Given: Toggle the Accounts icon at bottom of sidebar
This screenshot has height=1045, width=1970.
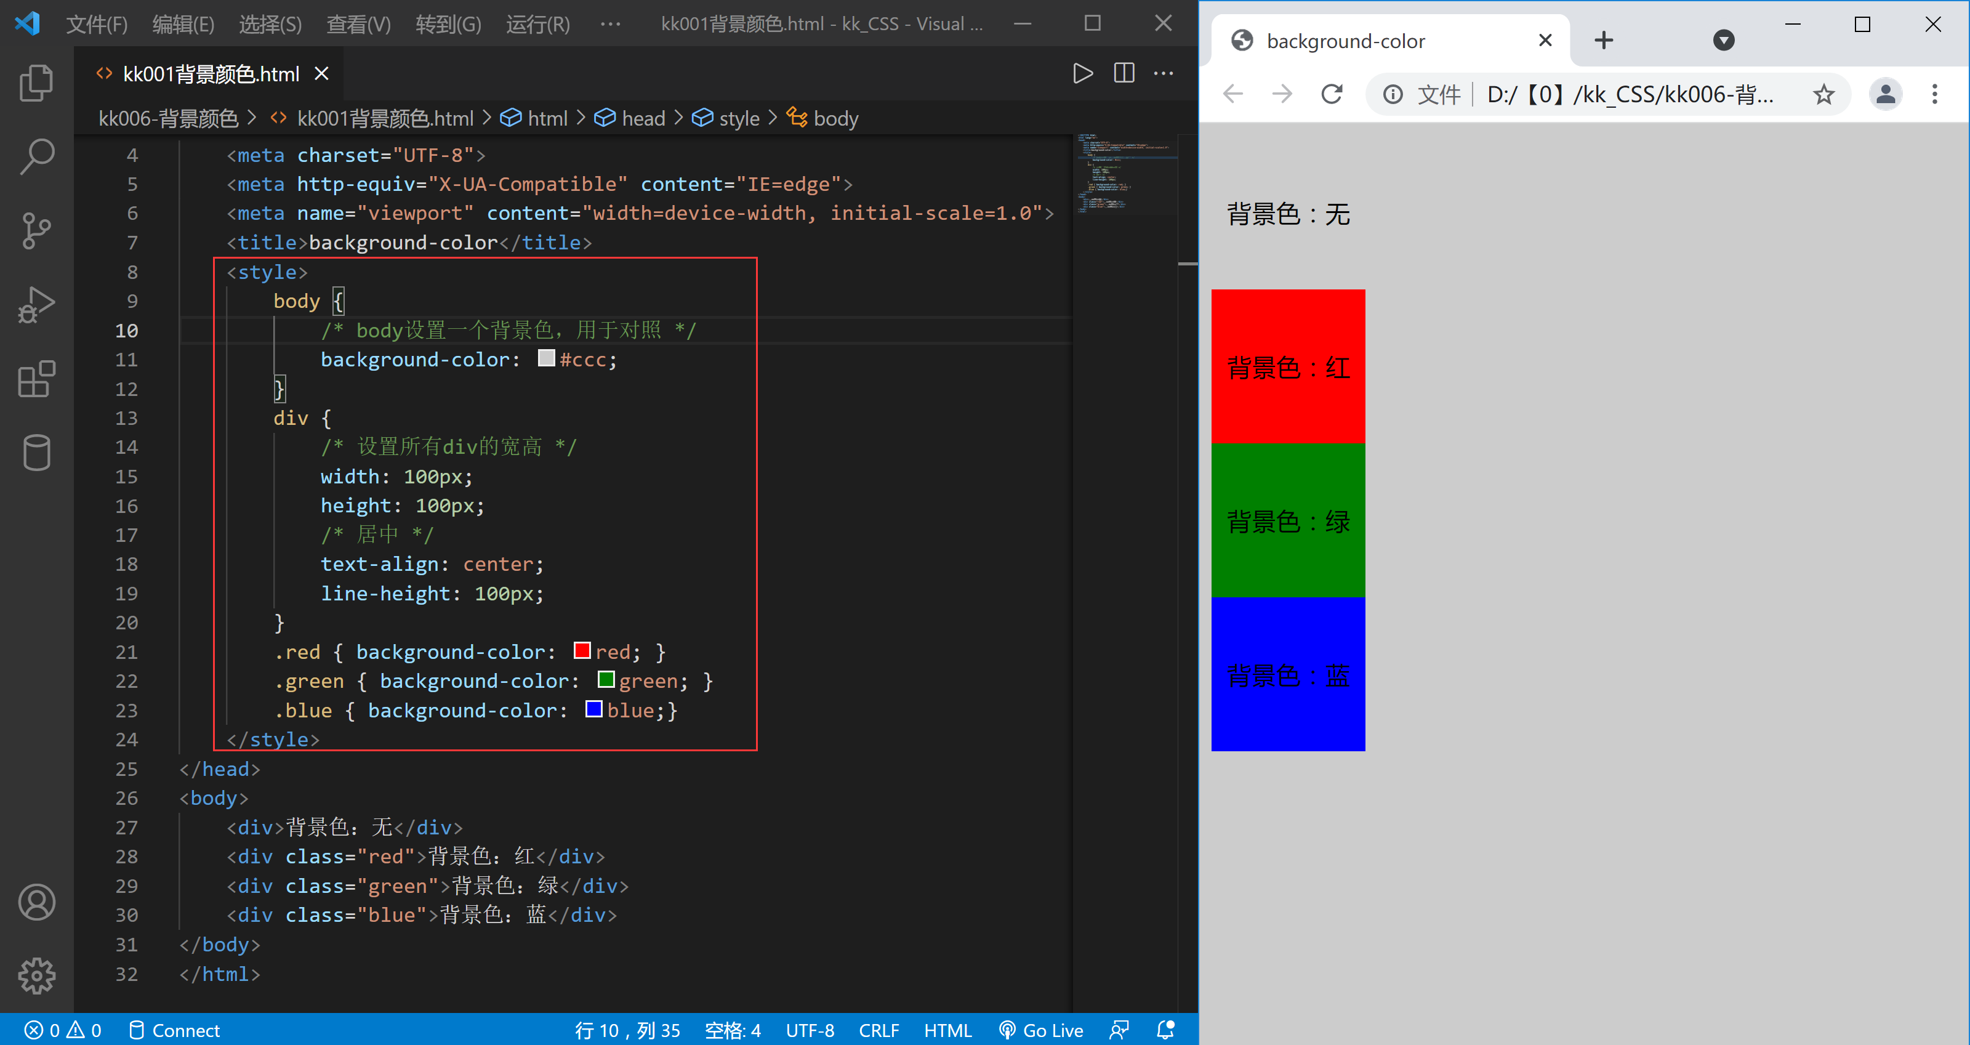Looking at the screenshot, I should [x=35, y=903].
